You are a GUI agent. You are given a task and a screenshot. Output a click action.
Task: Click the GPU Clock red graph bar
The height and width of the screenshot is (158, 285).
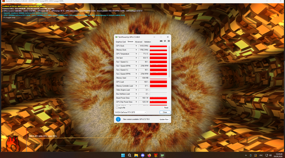click(158, 46)
